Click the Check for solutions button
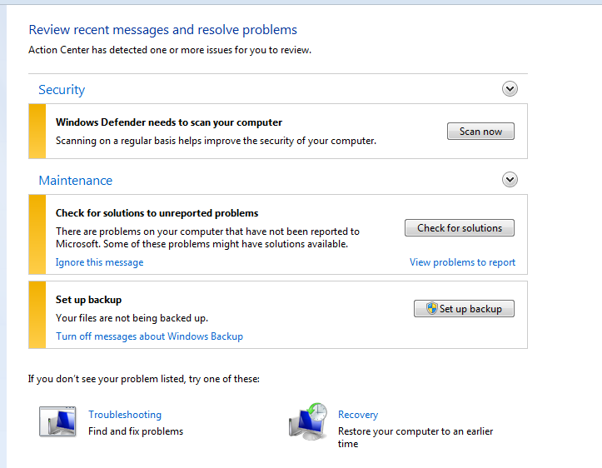The width and height of the screenshot is (602, 468). pos(459,228)
